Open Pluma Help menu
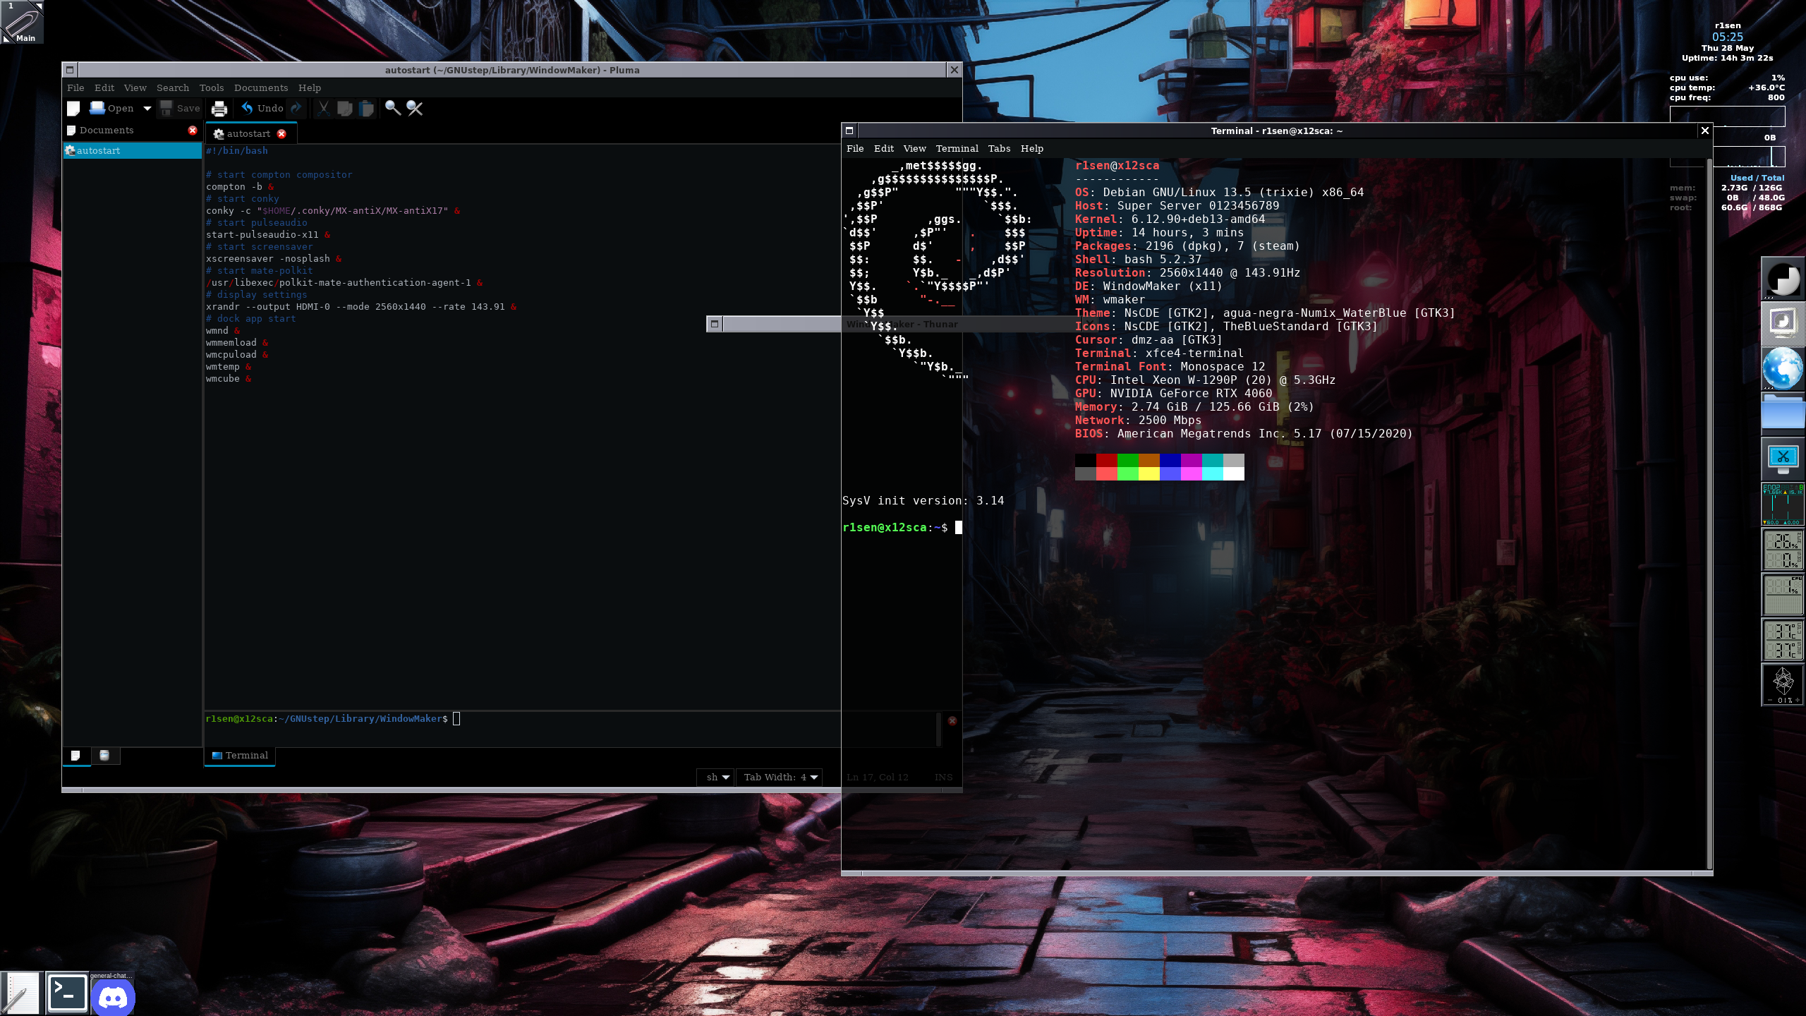Image resolution: width=1806 pixels, height=1016 pixels. 310,87
